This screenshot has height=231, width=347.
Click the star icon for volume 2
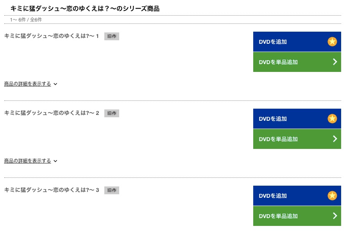click(x=332, y=118)
